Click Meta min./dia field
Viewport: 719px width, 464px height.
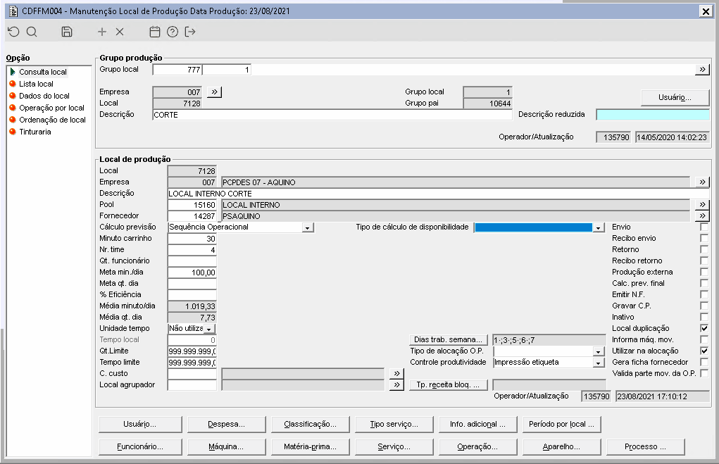click(x=192, y=272)
